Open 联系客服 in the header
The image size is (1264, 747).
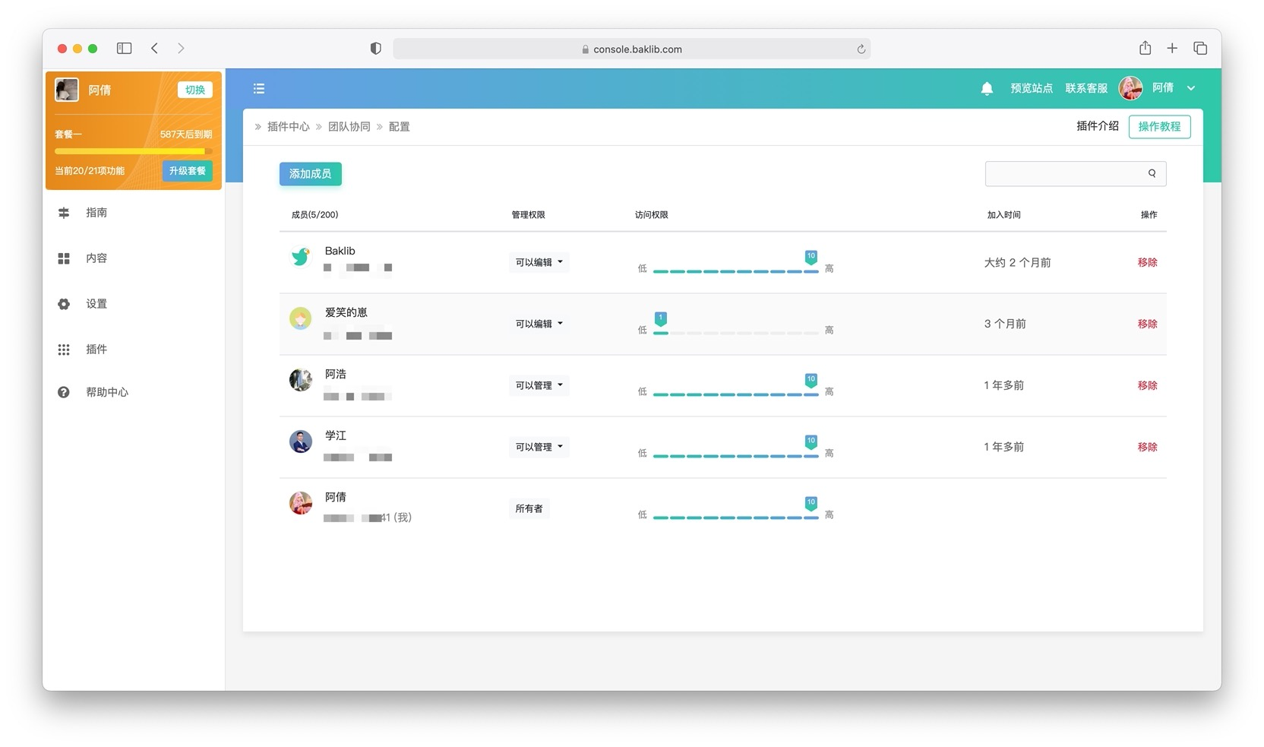point(1086,88)
